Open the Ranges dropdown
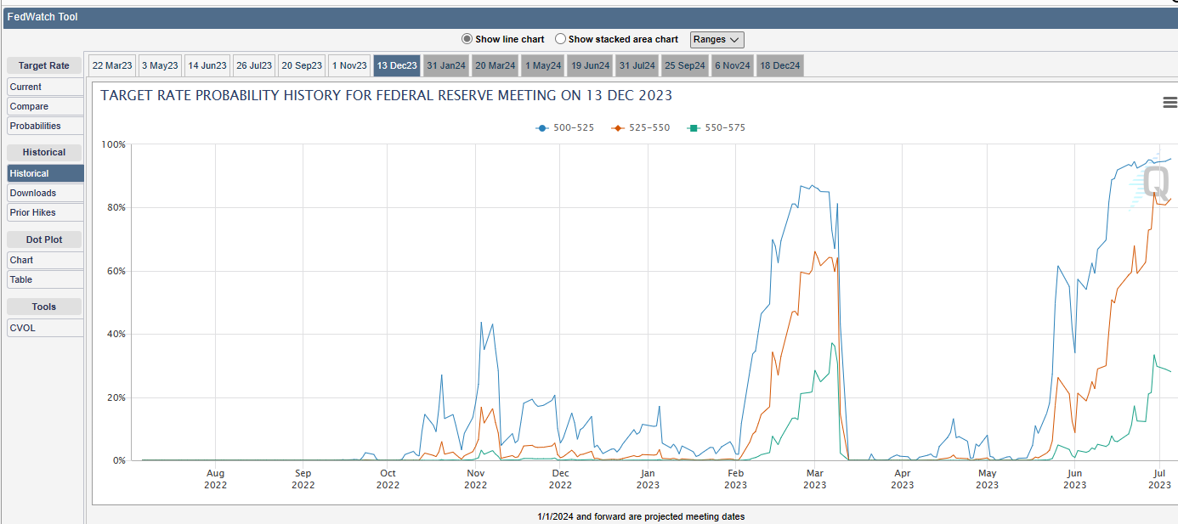The image size is (1178, 524). pyautogui.click(x=717, y=39)
